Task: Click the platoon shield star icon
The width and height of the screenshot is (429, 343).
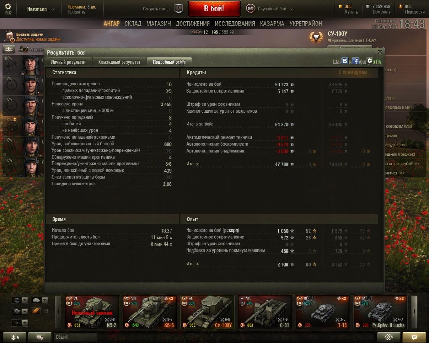Action: [178, 9]
